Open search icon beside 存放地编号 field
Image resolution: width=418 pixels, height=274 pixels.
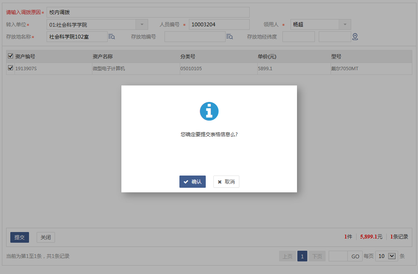tap(229, 37)
